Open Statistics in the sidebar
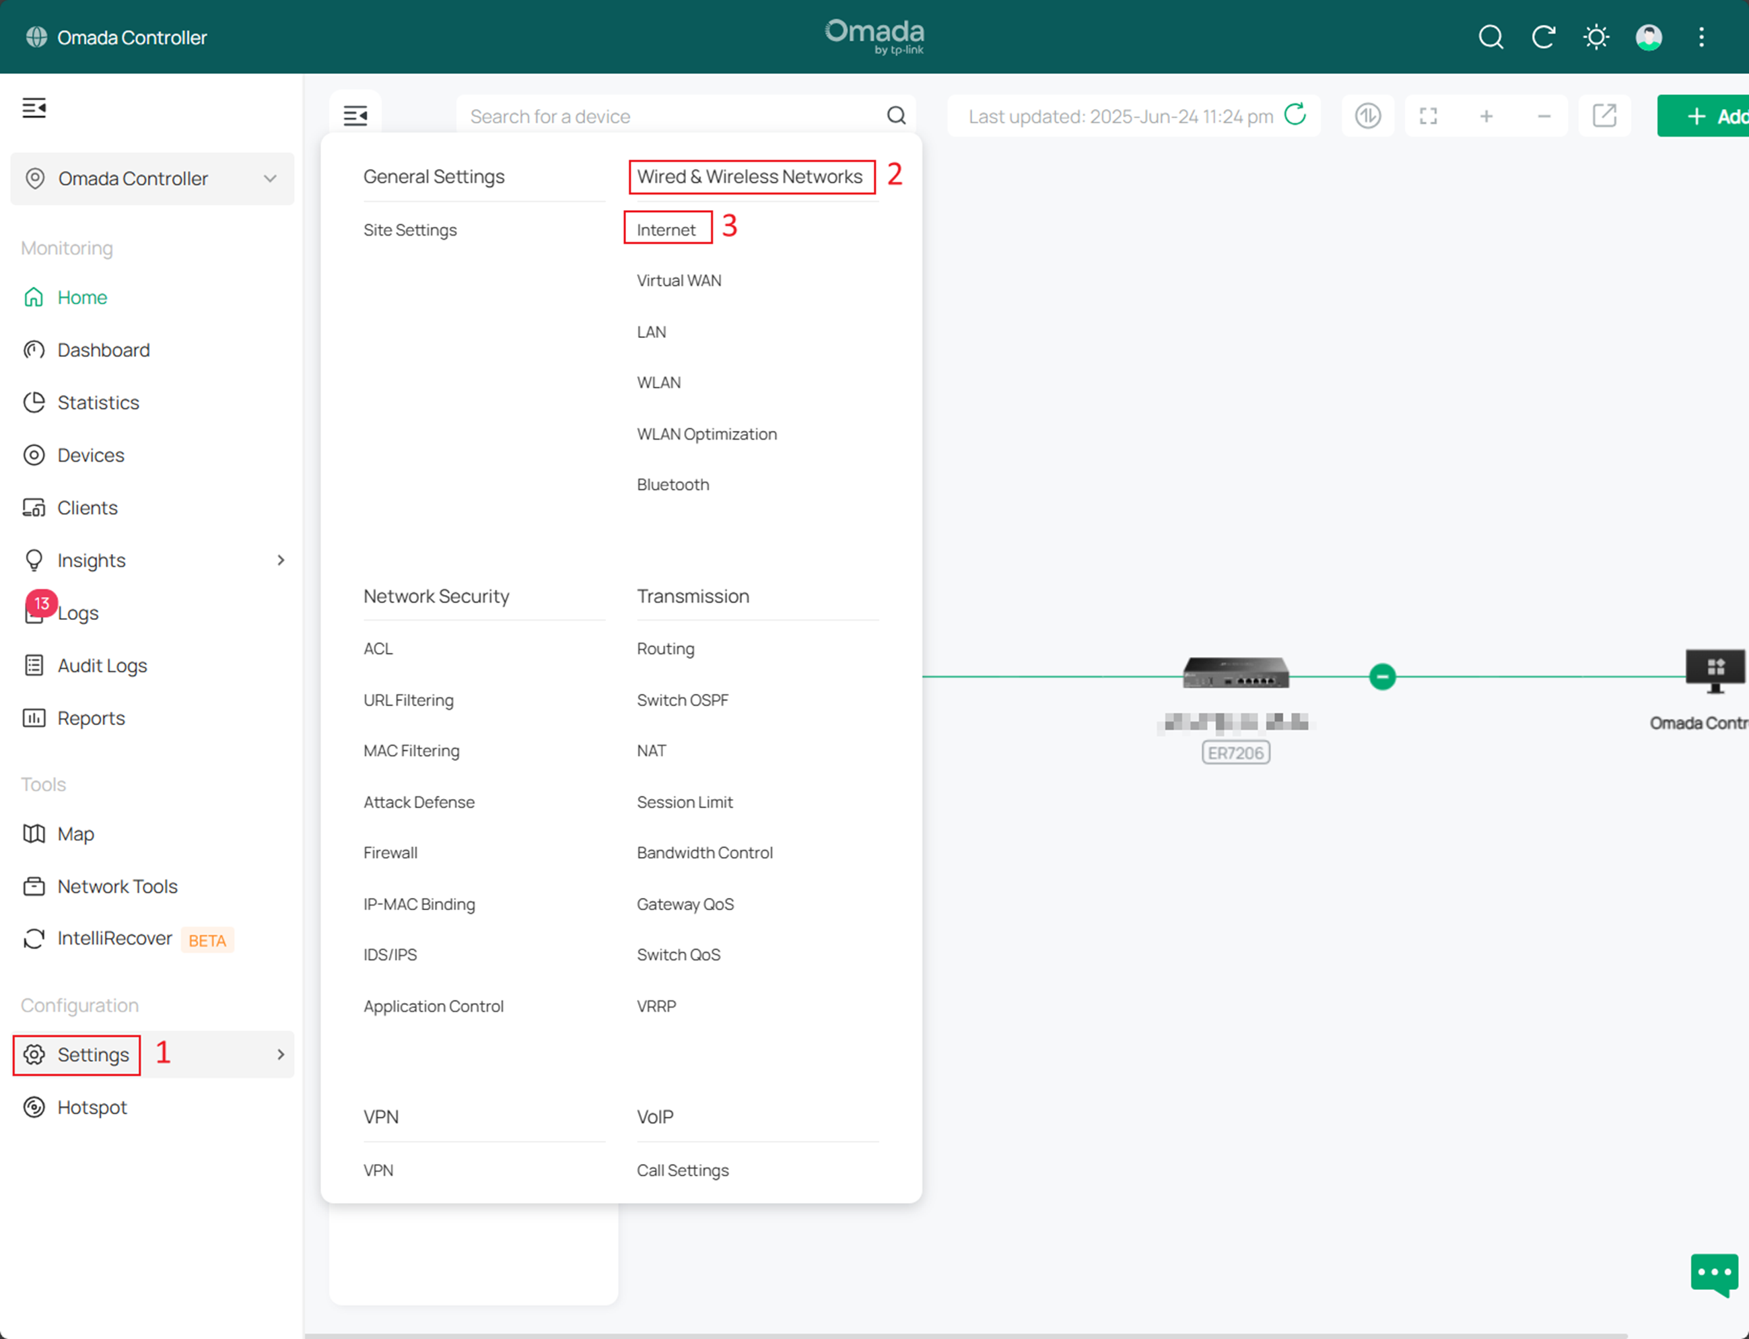Image resolution: width=1749 pixels, height=1339 pixels. click(x=151, y=403)
